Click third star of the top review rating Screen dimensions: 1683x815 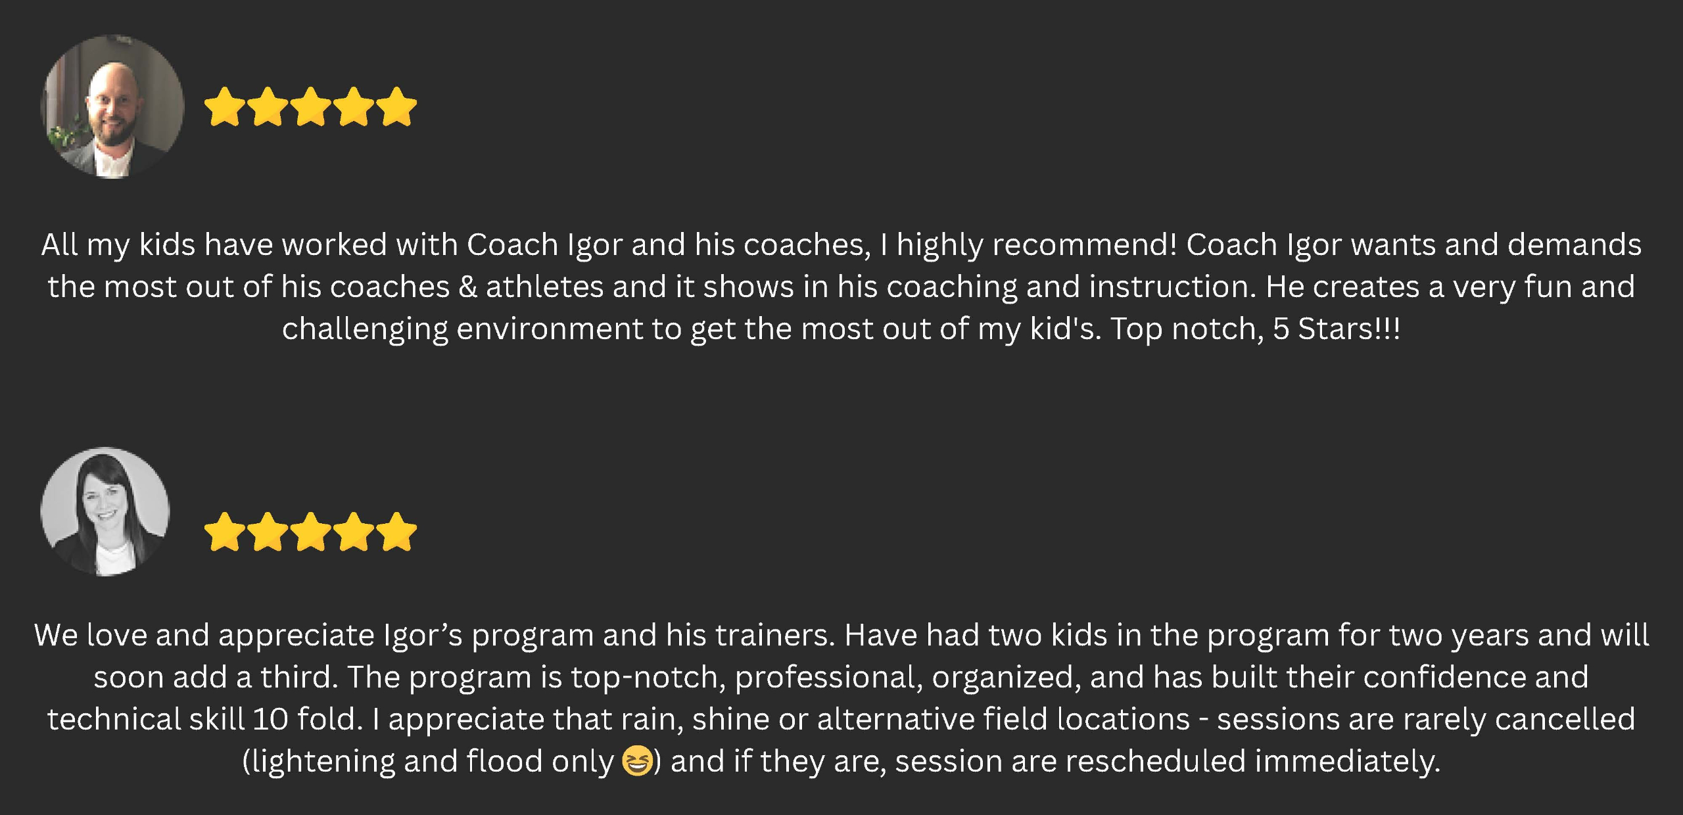click(x=310, y=106)
